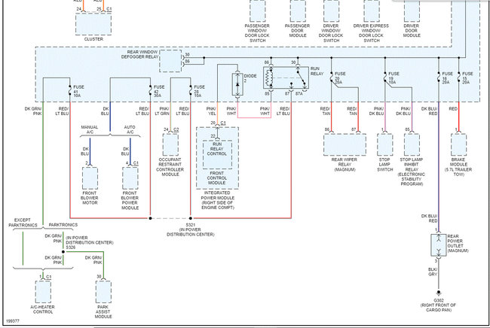Select the FRONT CONTROL MODULE label
This screenshot has height=328, width=490.
216,178
